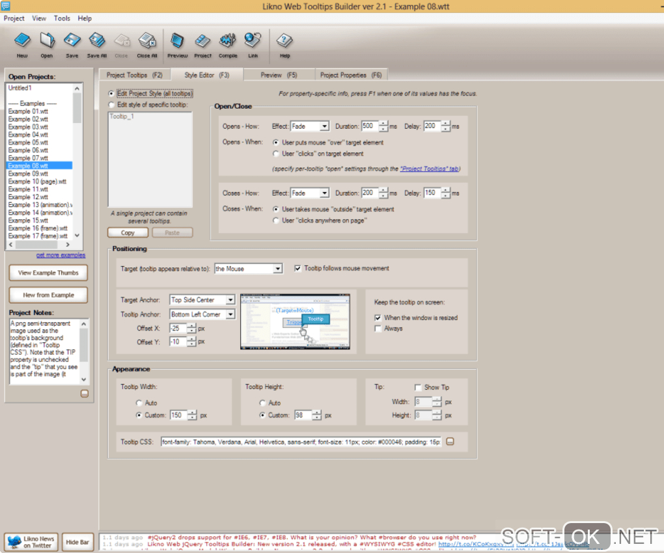The image size is (664, 553).
Task: Switch to the Preview (F5) tab
Action: (x=279, y=75)
